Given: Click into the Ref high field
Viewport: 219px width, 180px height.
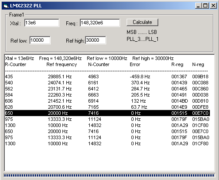Looking at the screenshot, I should pos(95,40).
